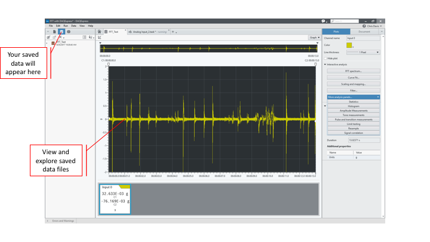The width and height of the screenshot is (430, 242).
Task: Click the Curve Fit button
Action: (353, 78)
